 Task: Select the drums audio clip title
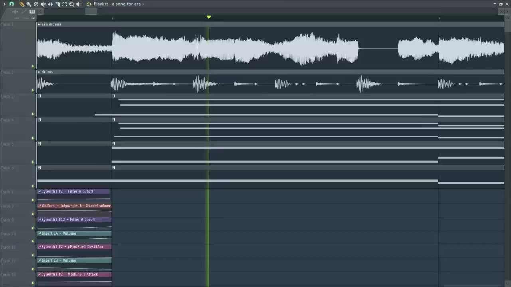tap(47, 72)
